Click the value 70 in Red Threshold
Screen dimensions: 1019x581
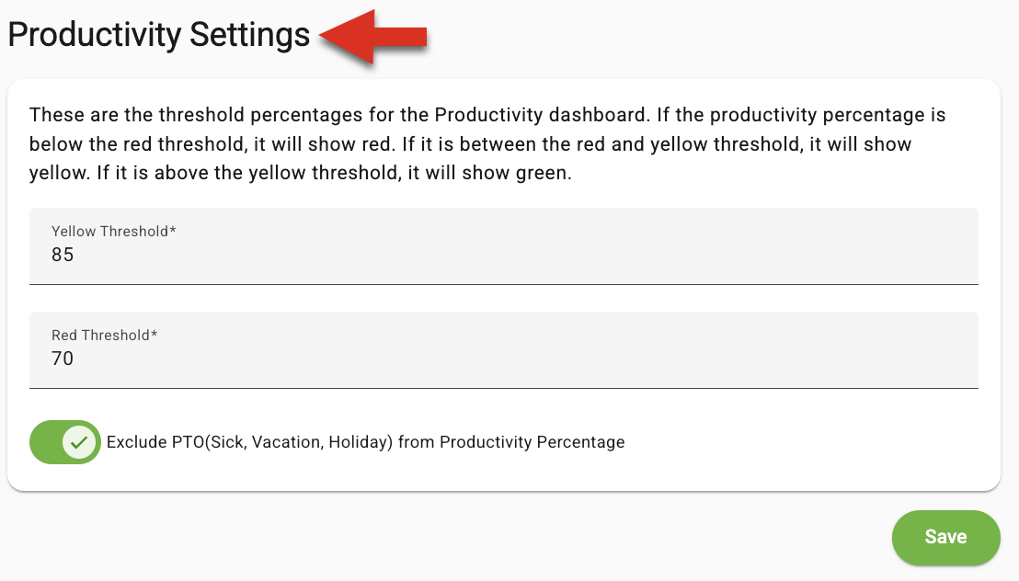click(63, 359)
